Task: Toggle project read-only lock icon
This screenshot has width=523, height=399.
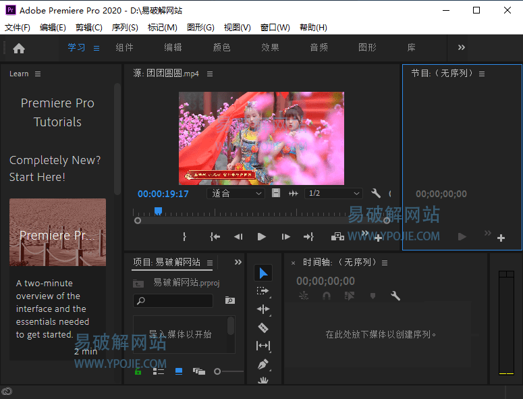Action: pos(138,371)
